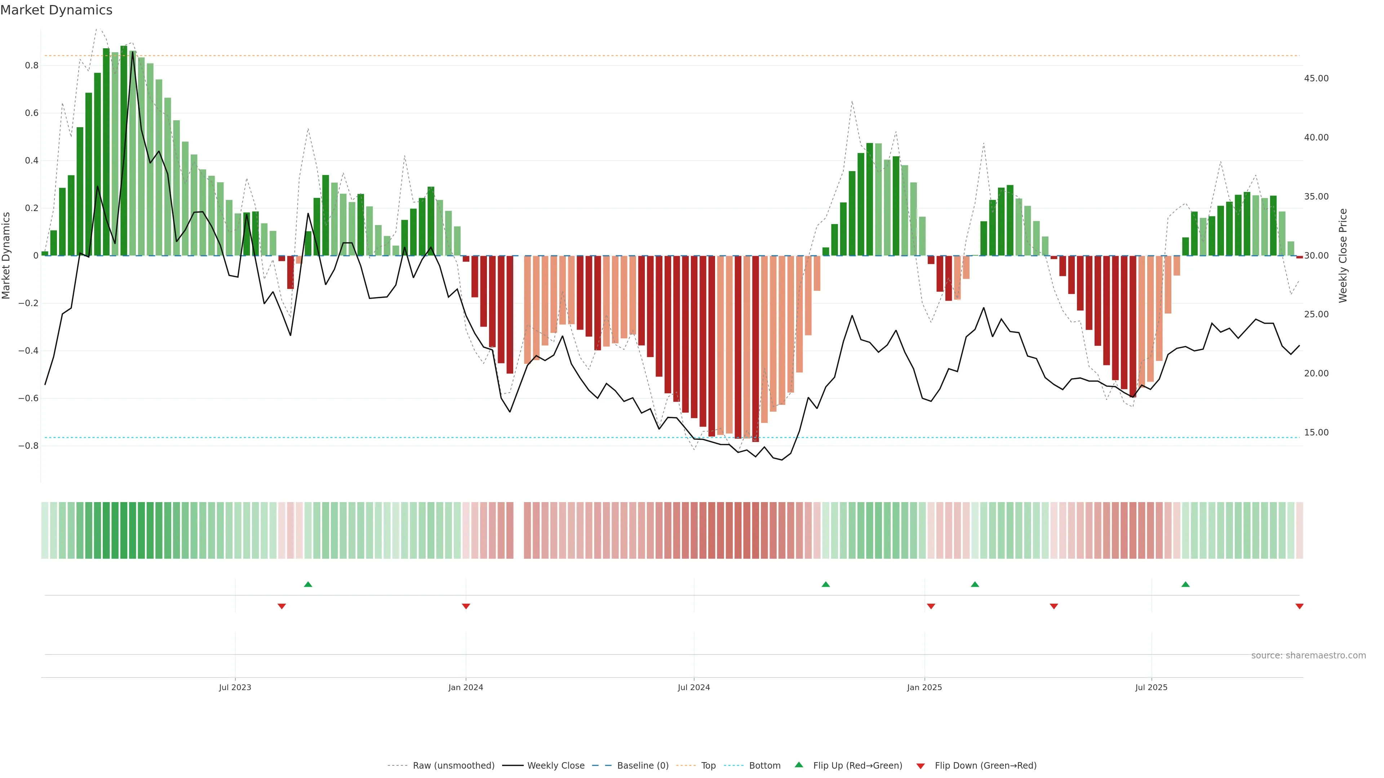Viewport: 1384px width, 778px height.
Task: Toggle the Weekly Close legend entry
Action: click(x=555, y=765)
